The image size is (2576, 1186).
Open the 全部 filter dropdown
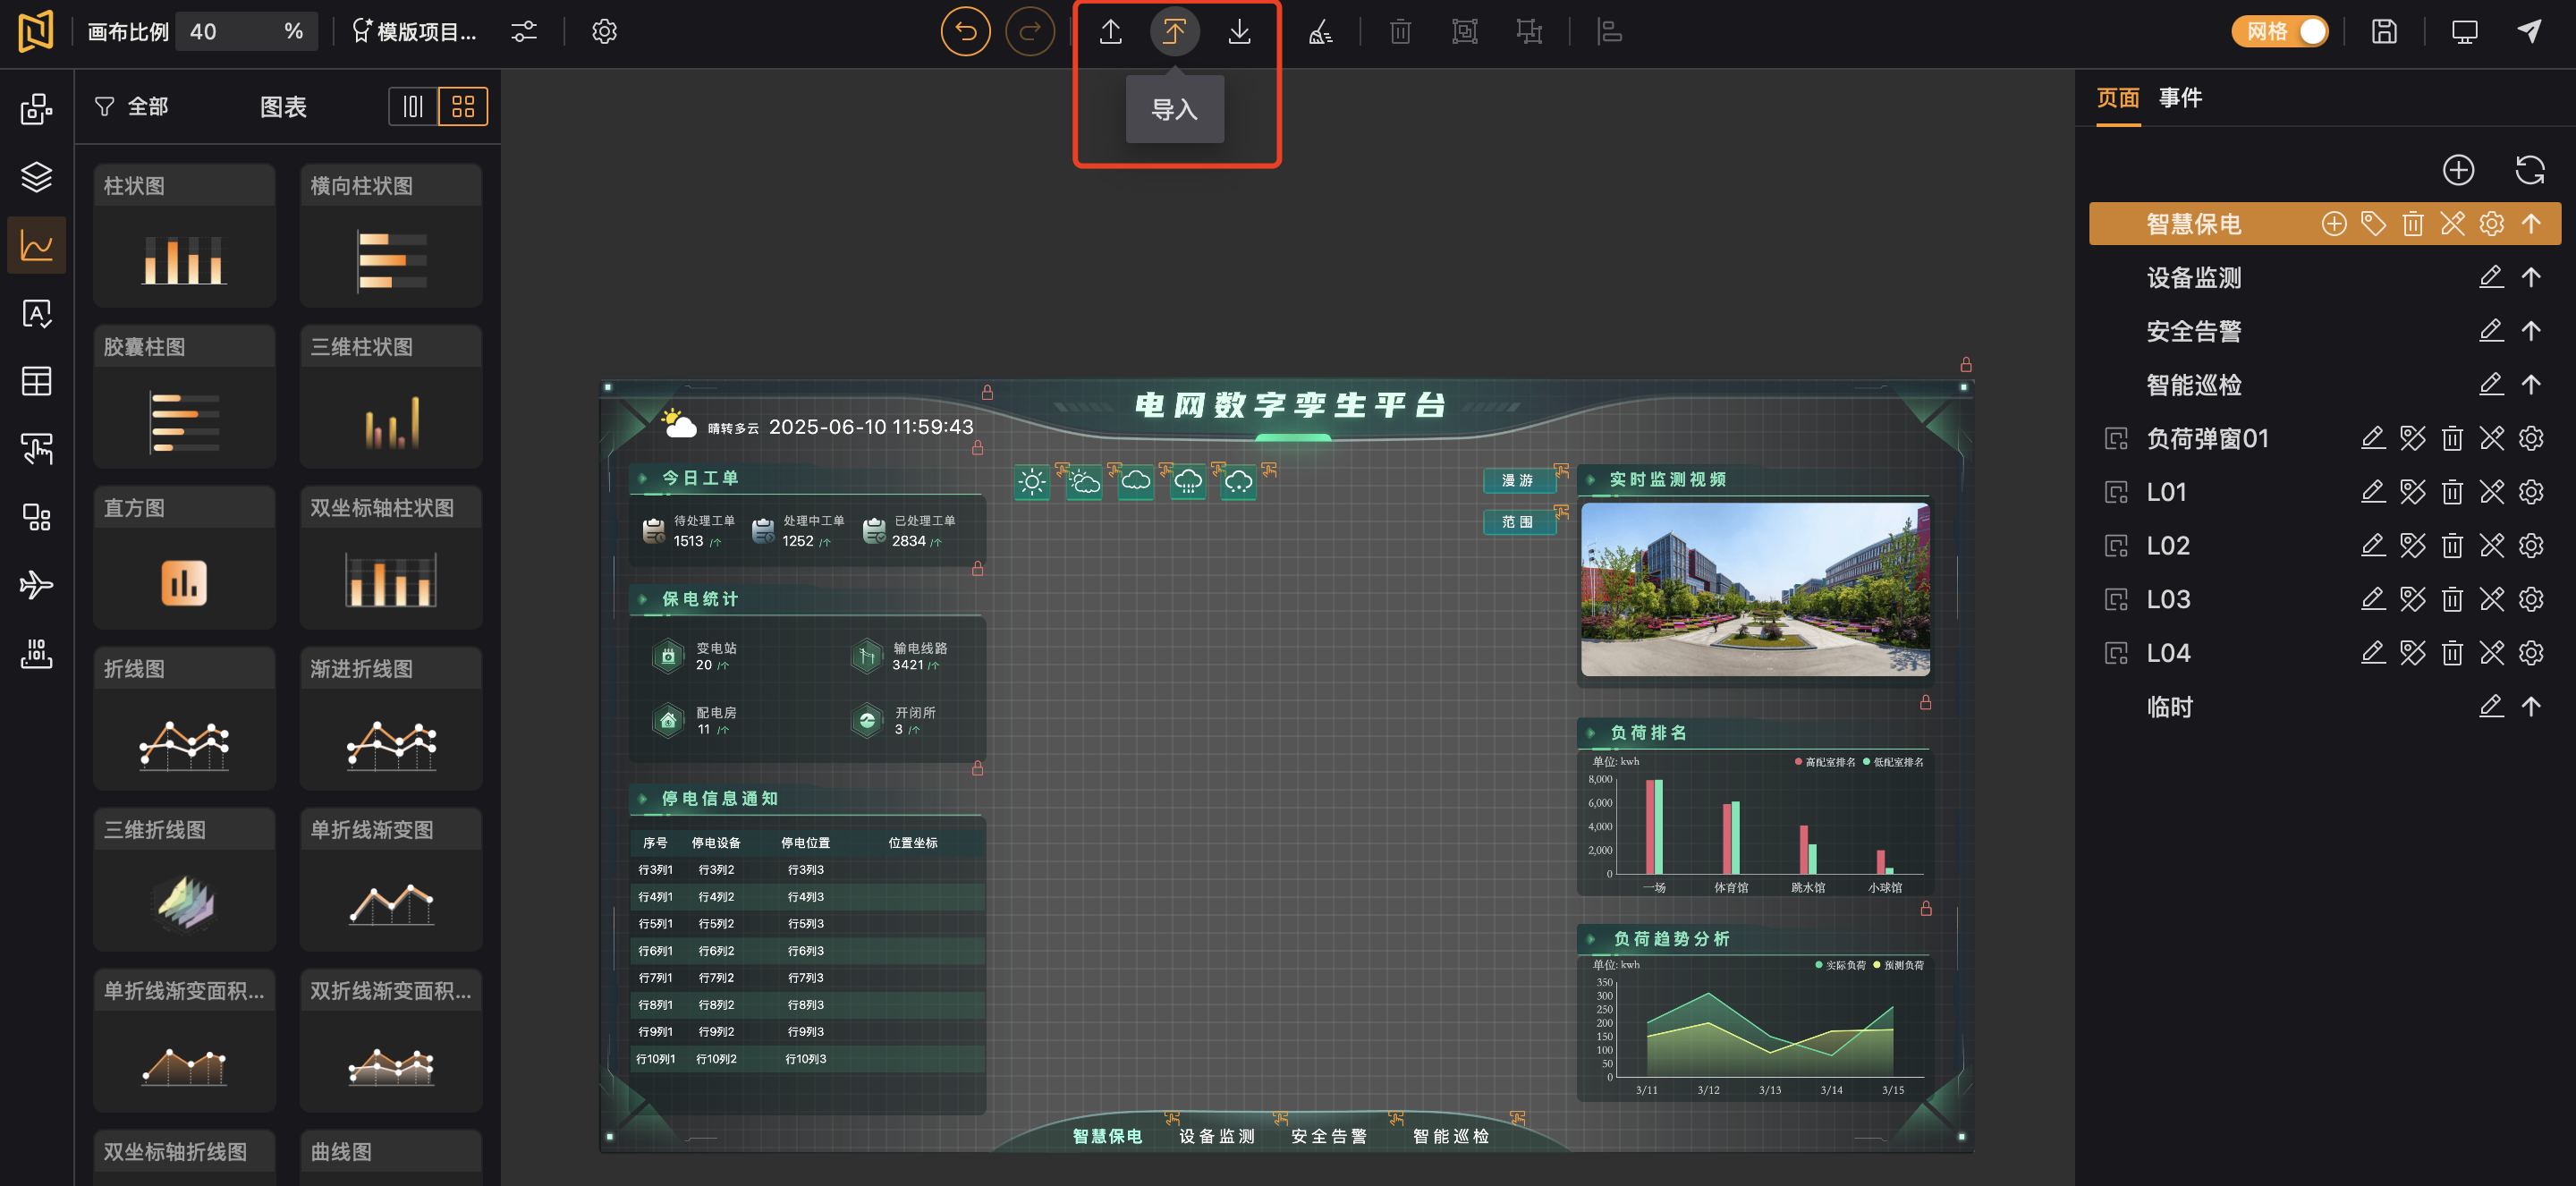tap(131, 107)
